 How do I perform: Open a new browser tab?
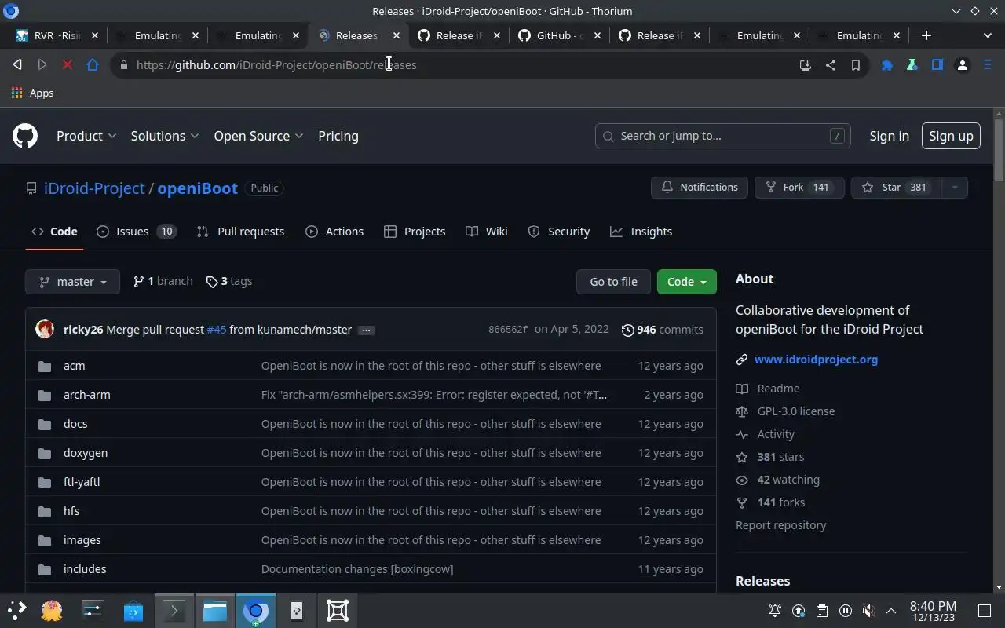(926, 35)
